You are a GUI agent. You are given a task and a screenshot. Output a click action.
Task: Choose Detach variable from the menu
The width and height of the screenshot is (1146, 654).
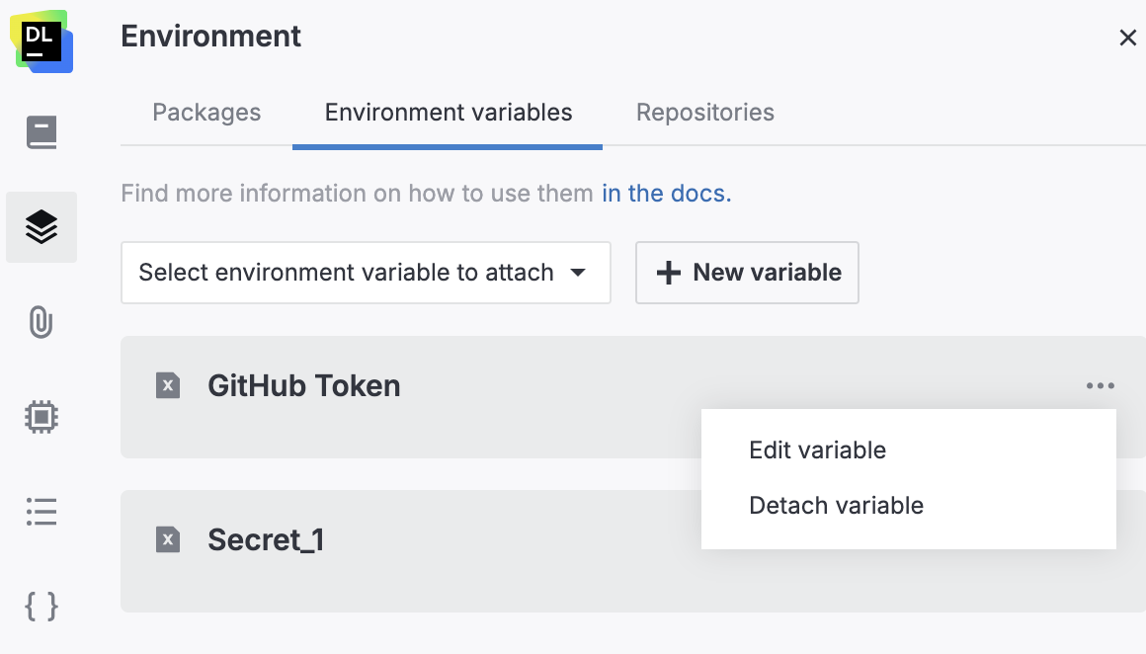tap(835, 505)
